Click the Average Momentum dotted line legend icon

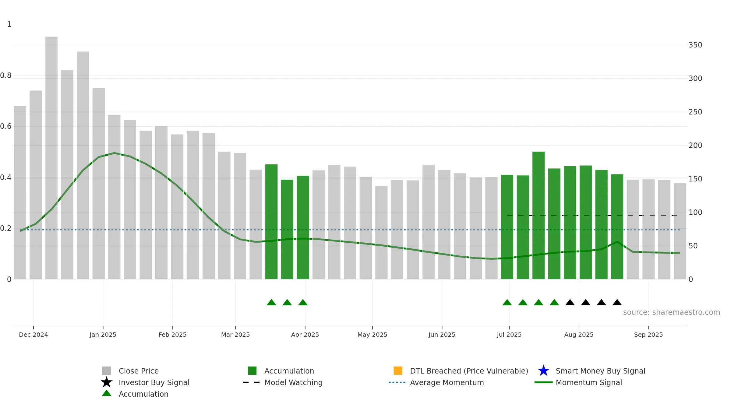tap(397, 382)
